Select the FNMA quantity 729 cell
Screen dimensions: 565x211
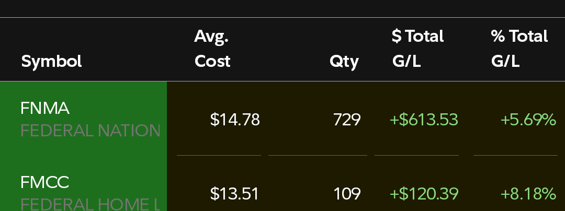(347, 120)
